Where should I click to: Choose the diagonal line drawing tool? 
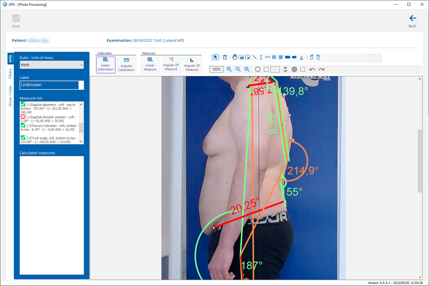(x=254, y=57)
